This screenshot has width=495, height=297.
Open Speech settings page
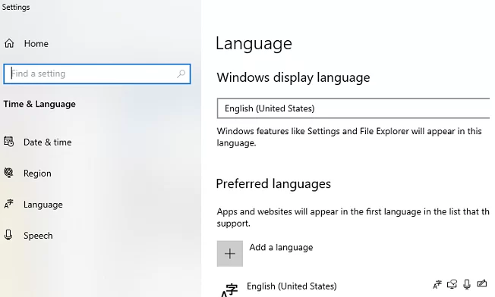click(x=38, y=236)
